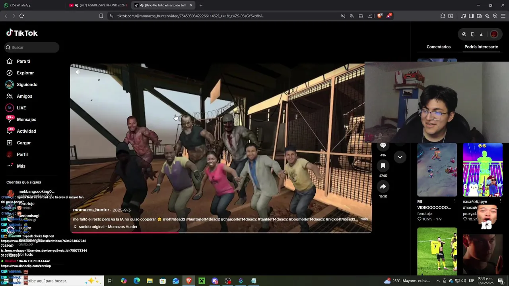Click the address bar URL

click(x=190, y=16)
